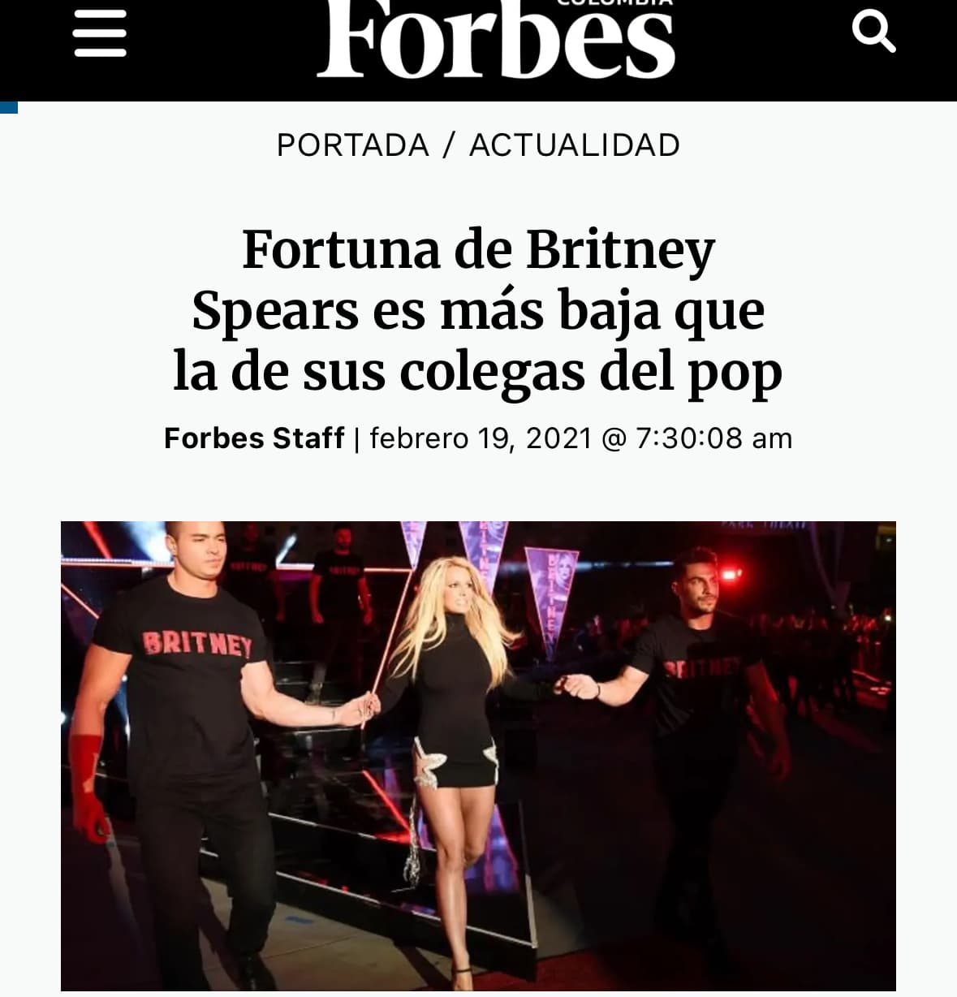Open the hamburger navigation menu
Image resolution: width=957 pixels, height=997 pixels.
pyautogui.click(x=100, y=32)
